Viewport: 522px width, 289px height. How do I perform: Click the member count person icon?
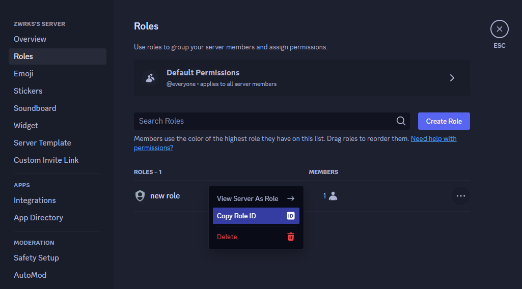click(333, 196)
